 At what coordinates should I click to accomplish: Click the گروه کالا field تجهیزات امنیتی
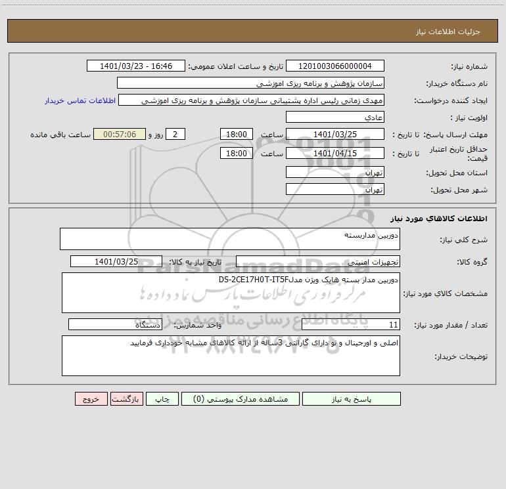coord(318,261)
